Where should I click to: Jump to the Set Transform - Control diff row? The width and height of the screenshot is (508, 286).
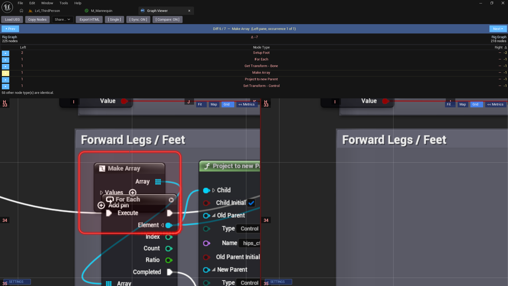(5, 86)
